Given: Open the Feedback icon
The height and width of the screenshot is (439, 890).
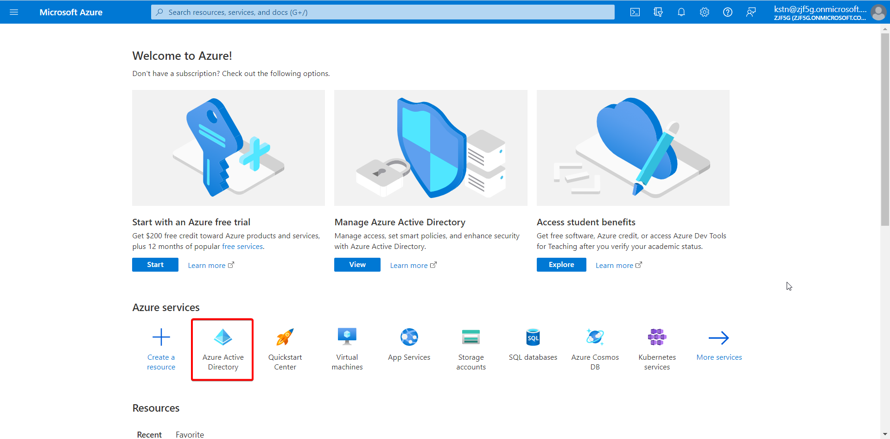Looking at the screenshot, I should click(x=751, y=12).
